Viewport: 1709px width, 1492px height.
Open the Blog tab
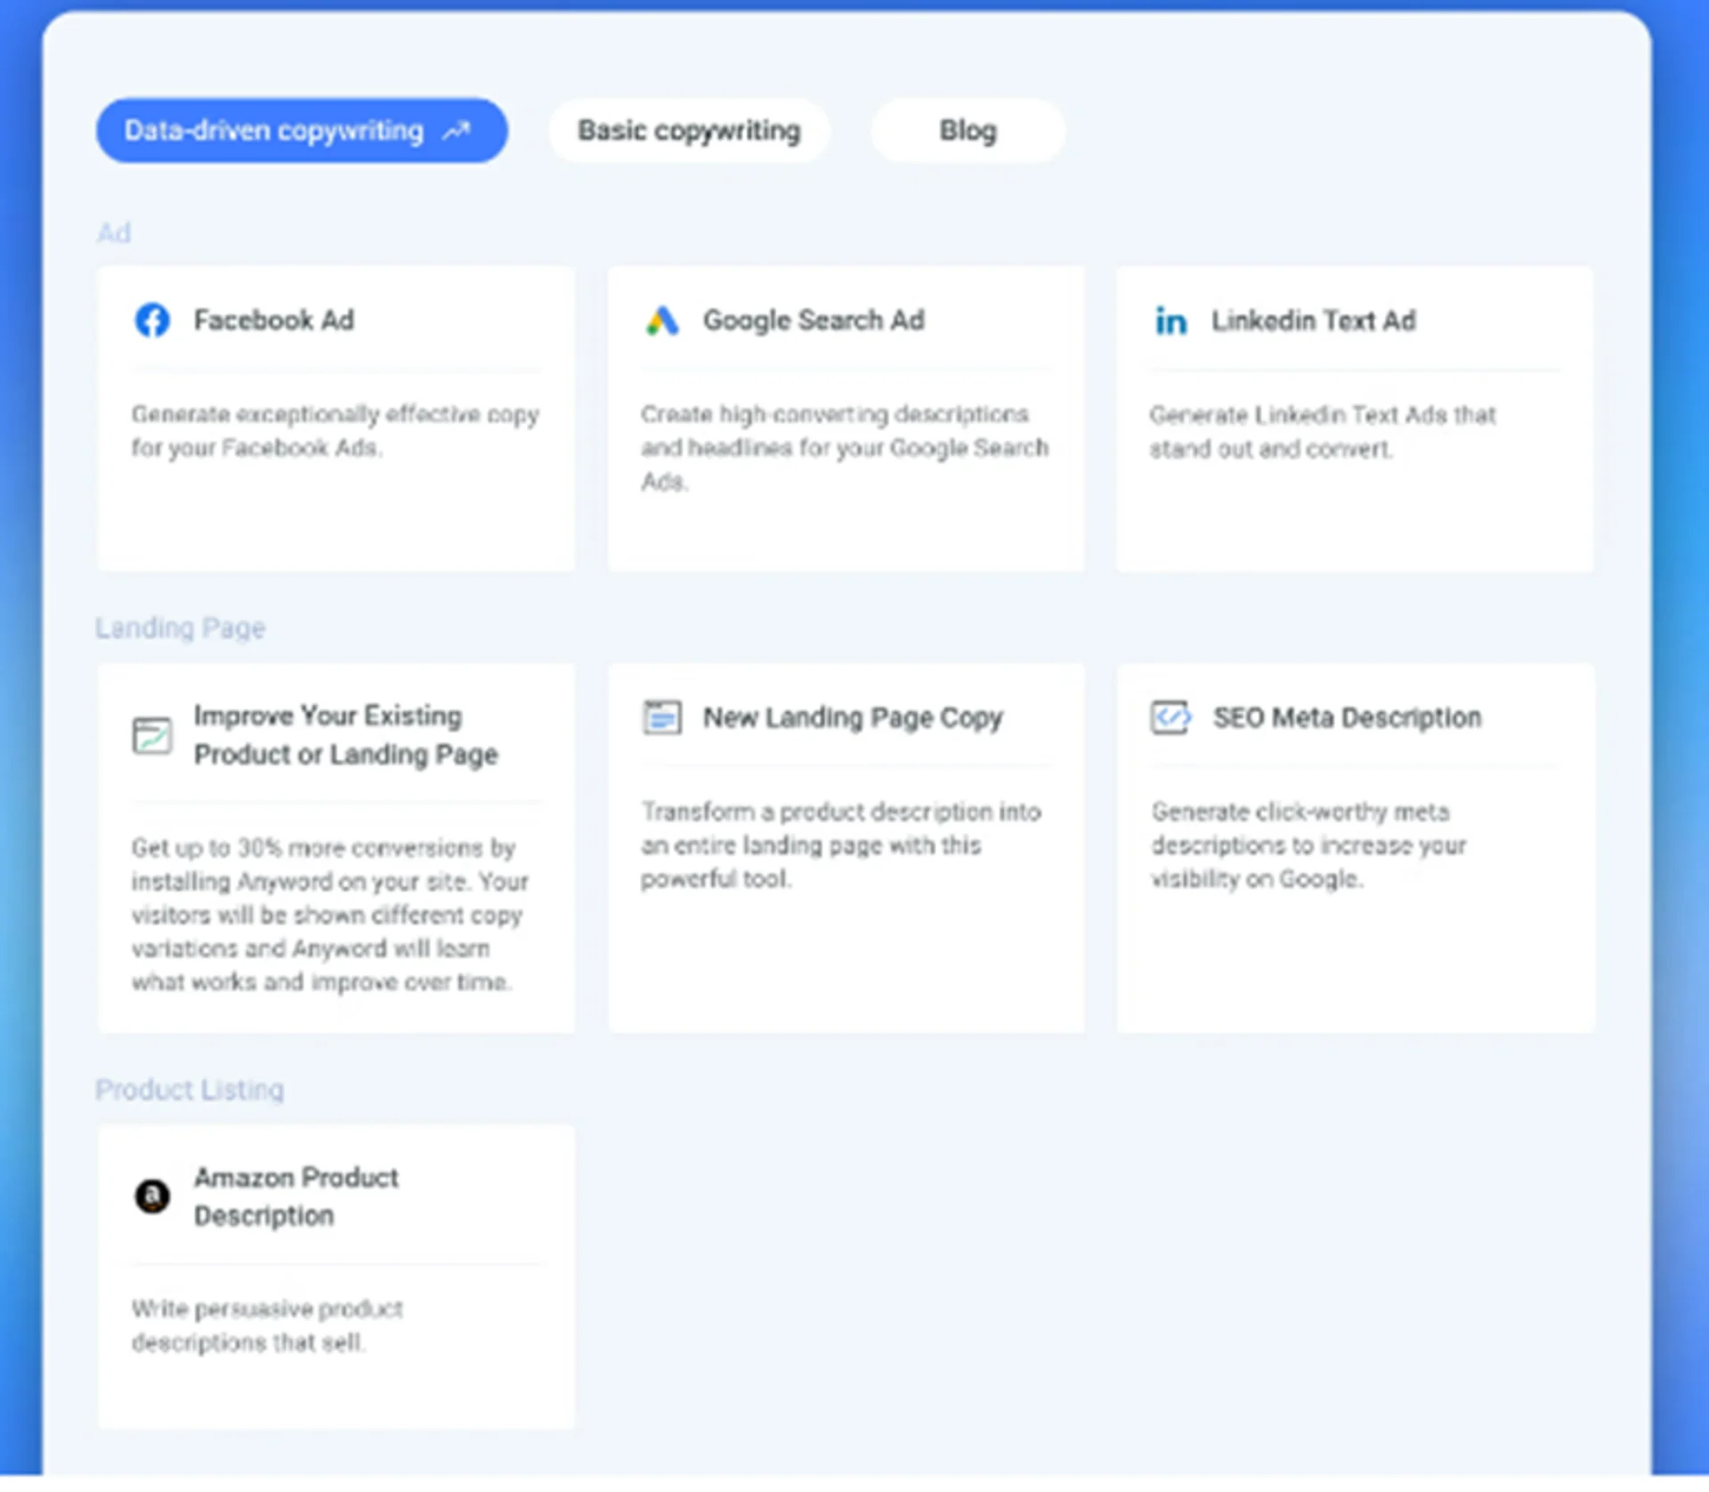968,131
